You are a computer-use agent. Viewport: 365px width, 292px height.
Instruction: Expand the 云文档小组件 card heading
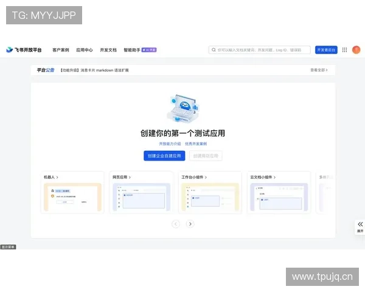tap(263, 177)
